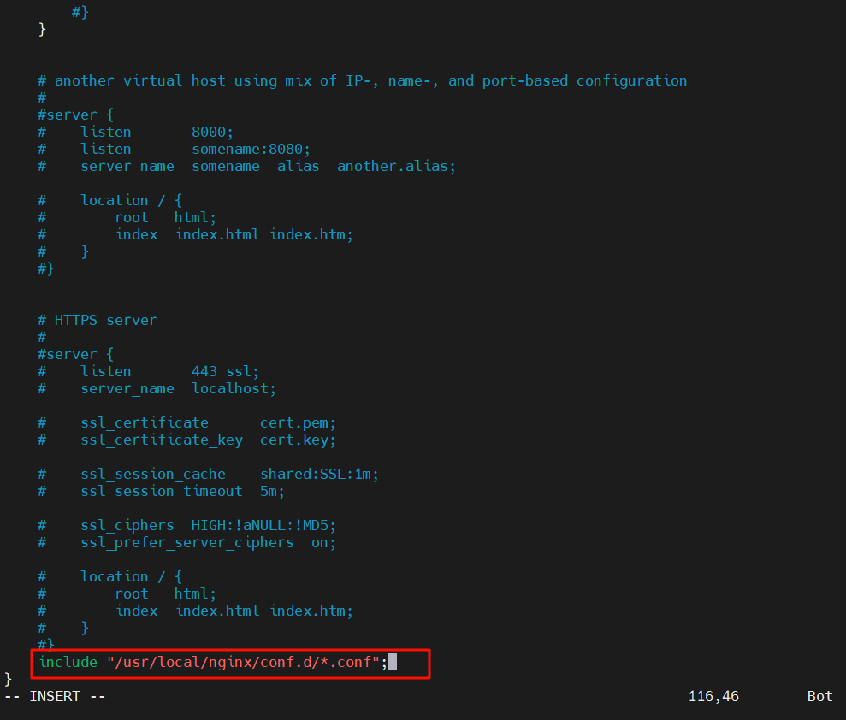The image size is (846, 720).
Task: Click the include conf.d line of code
Action: (213, 663)
